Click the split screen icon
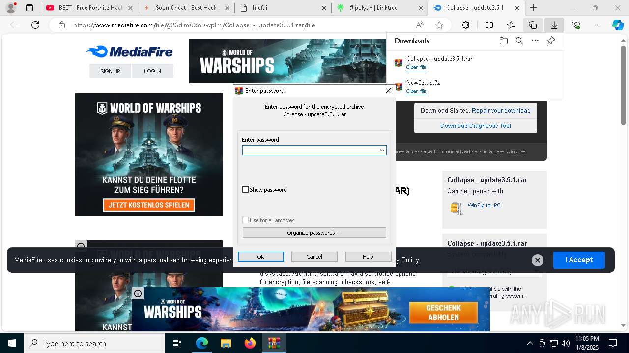This screenshot has width=629, height=353. [489, 25]
